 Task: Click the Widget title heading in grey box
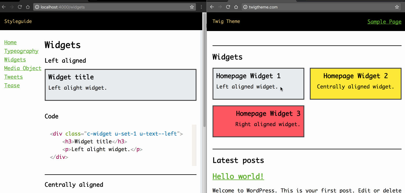pos(71,77)
